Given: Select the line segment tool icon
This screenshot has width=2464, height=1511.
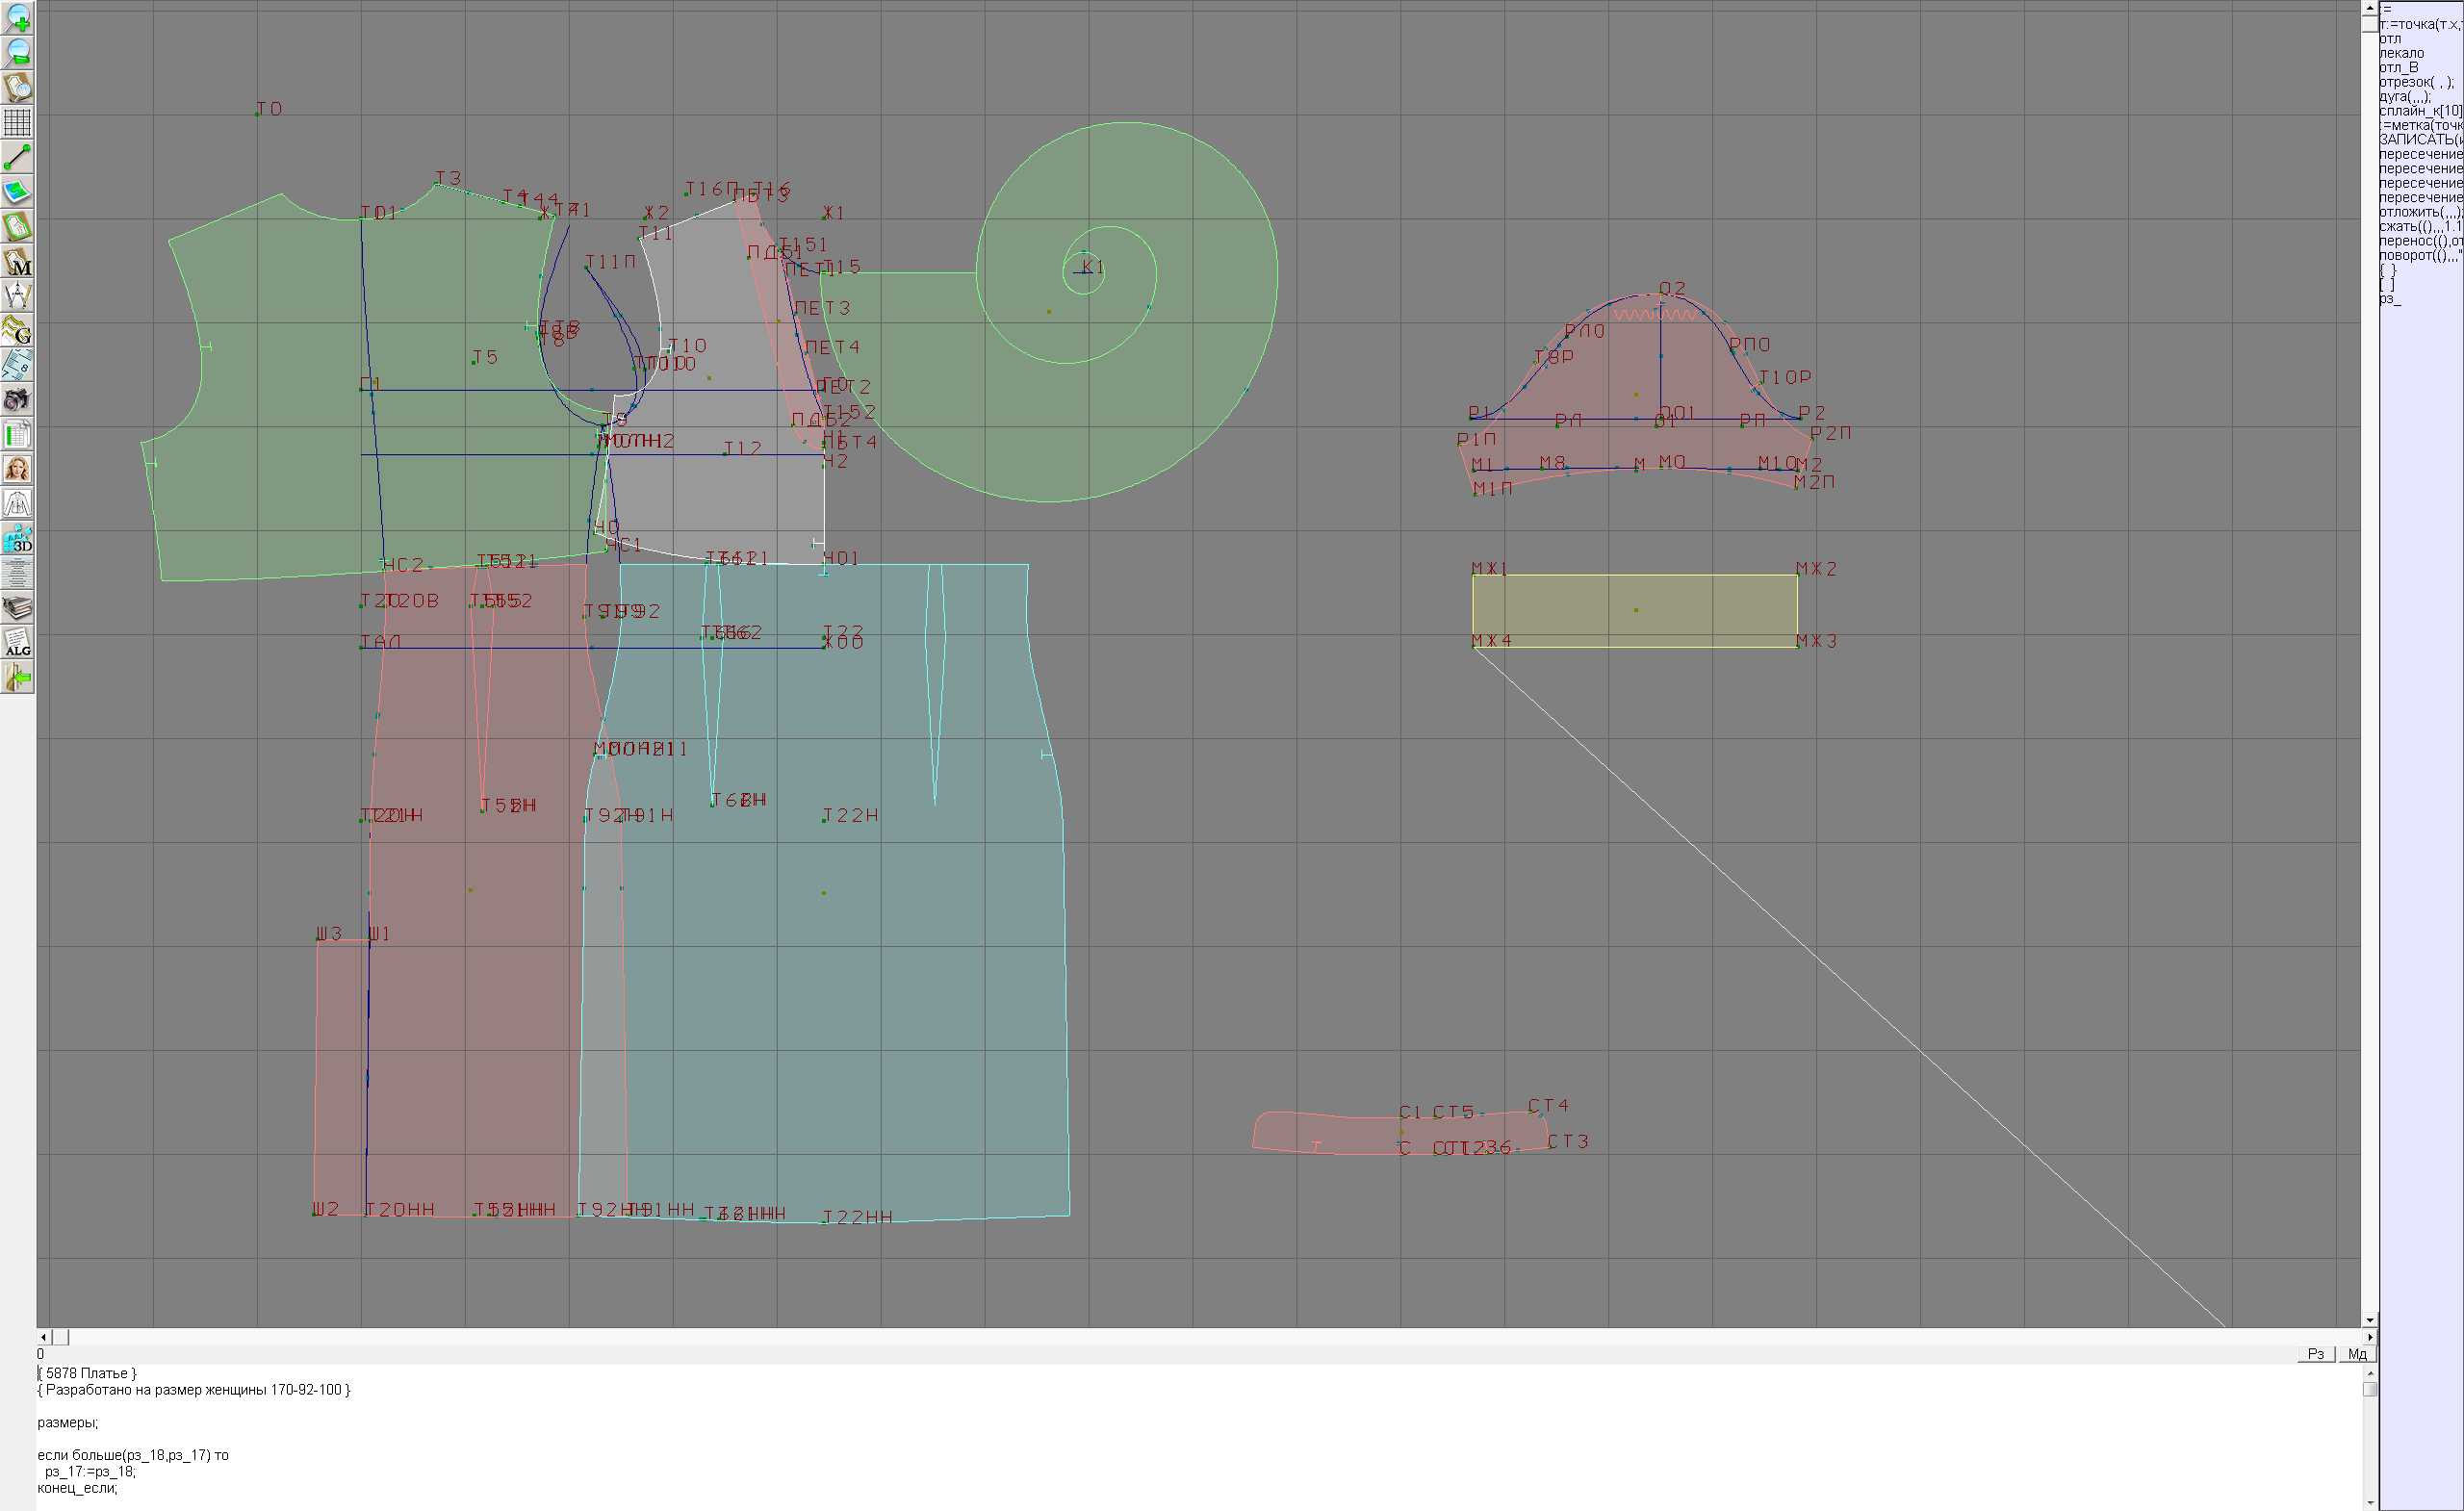Looking at the screenshot, I should [x=18, y=157].
